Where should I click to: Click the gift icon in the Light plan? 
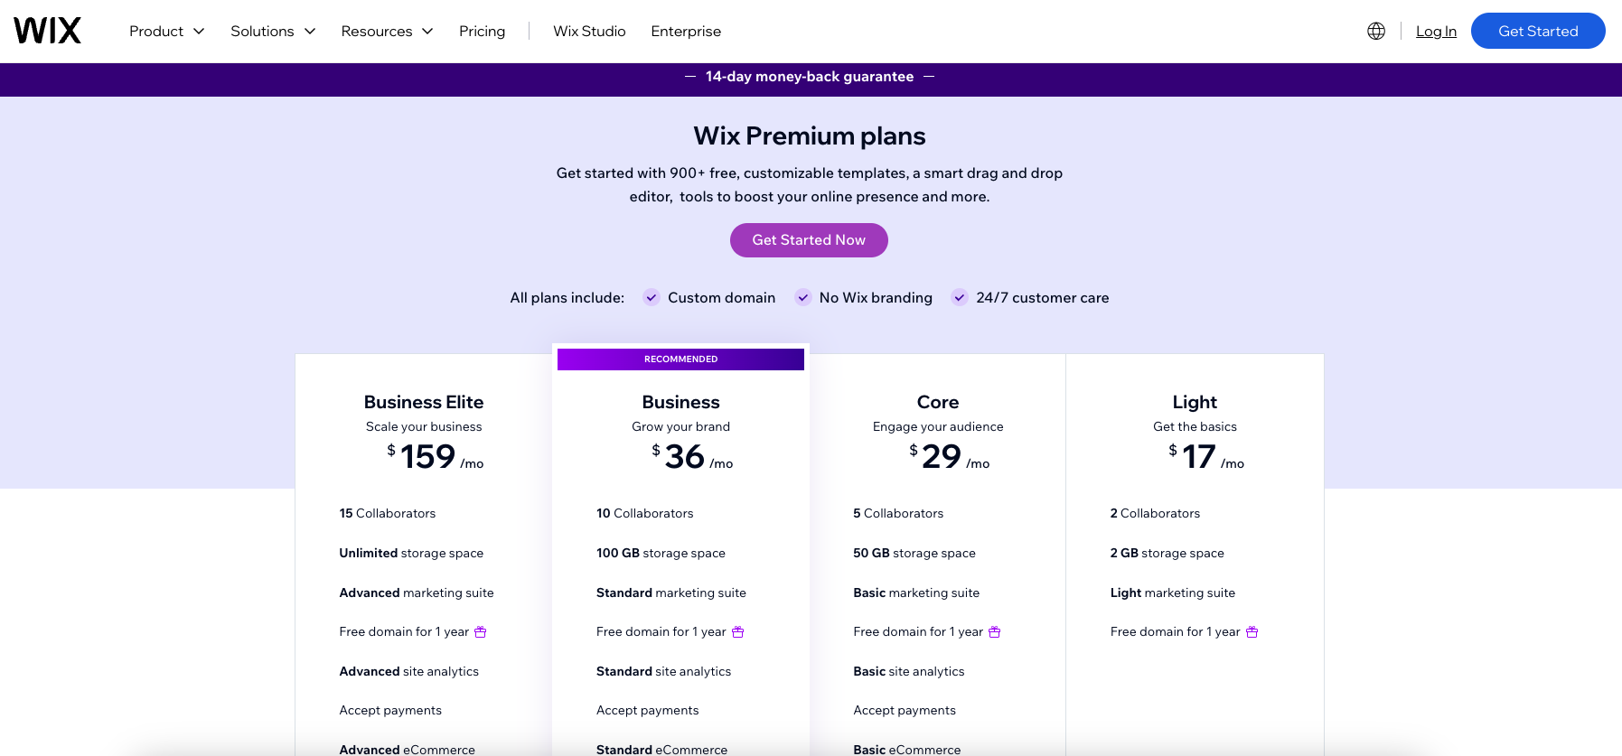[x=1252, y=631]
